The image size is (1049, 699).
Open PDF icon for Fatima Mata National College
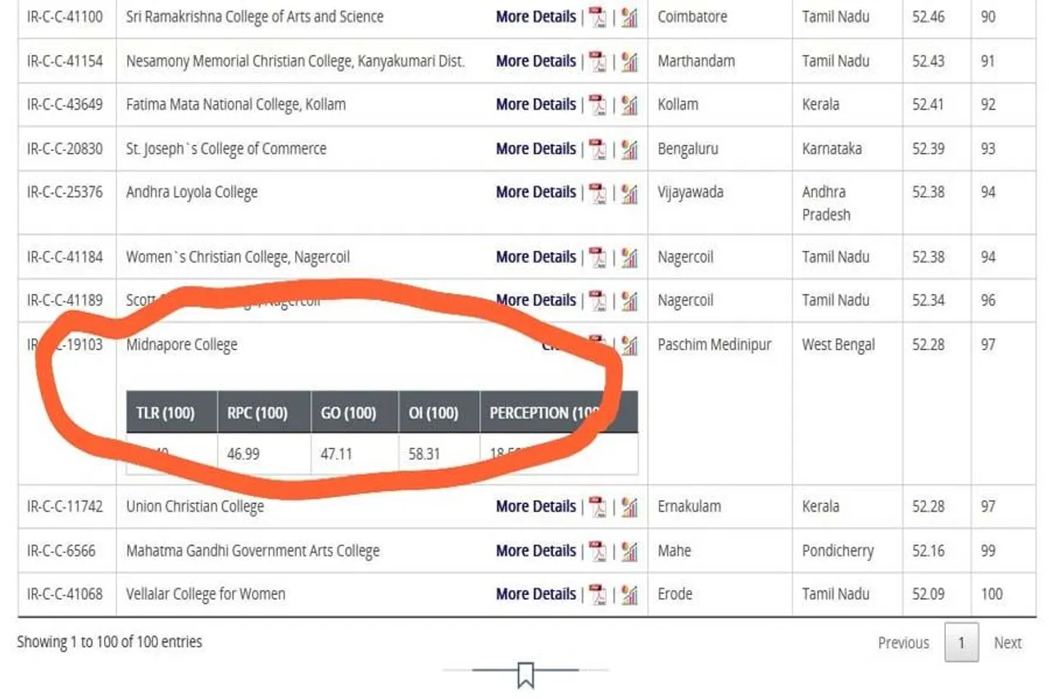598,105
